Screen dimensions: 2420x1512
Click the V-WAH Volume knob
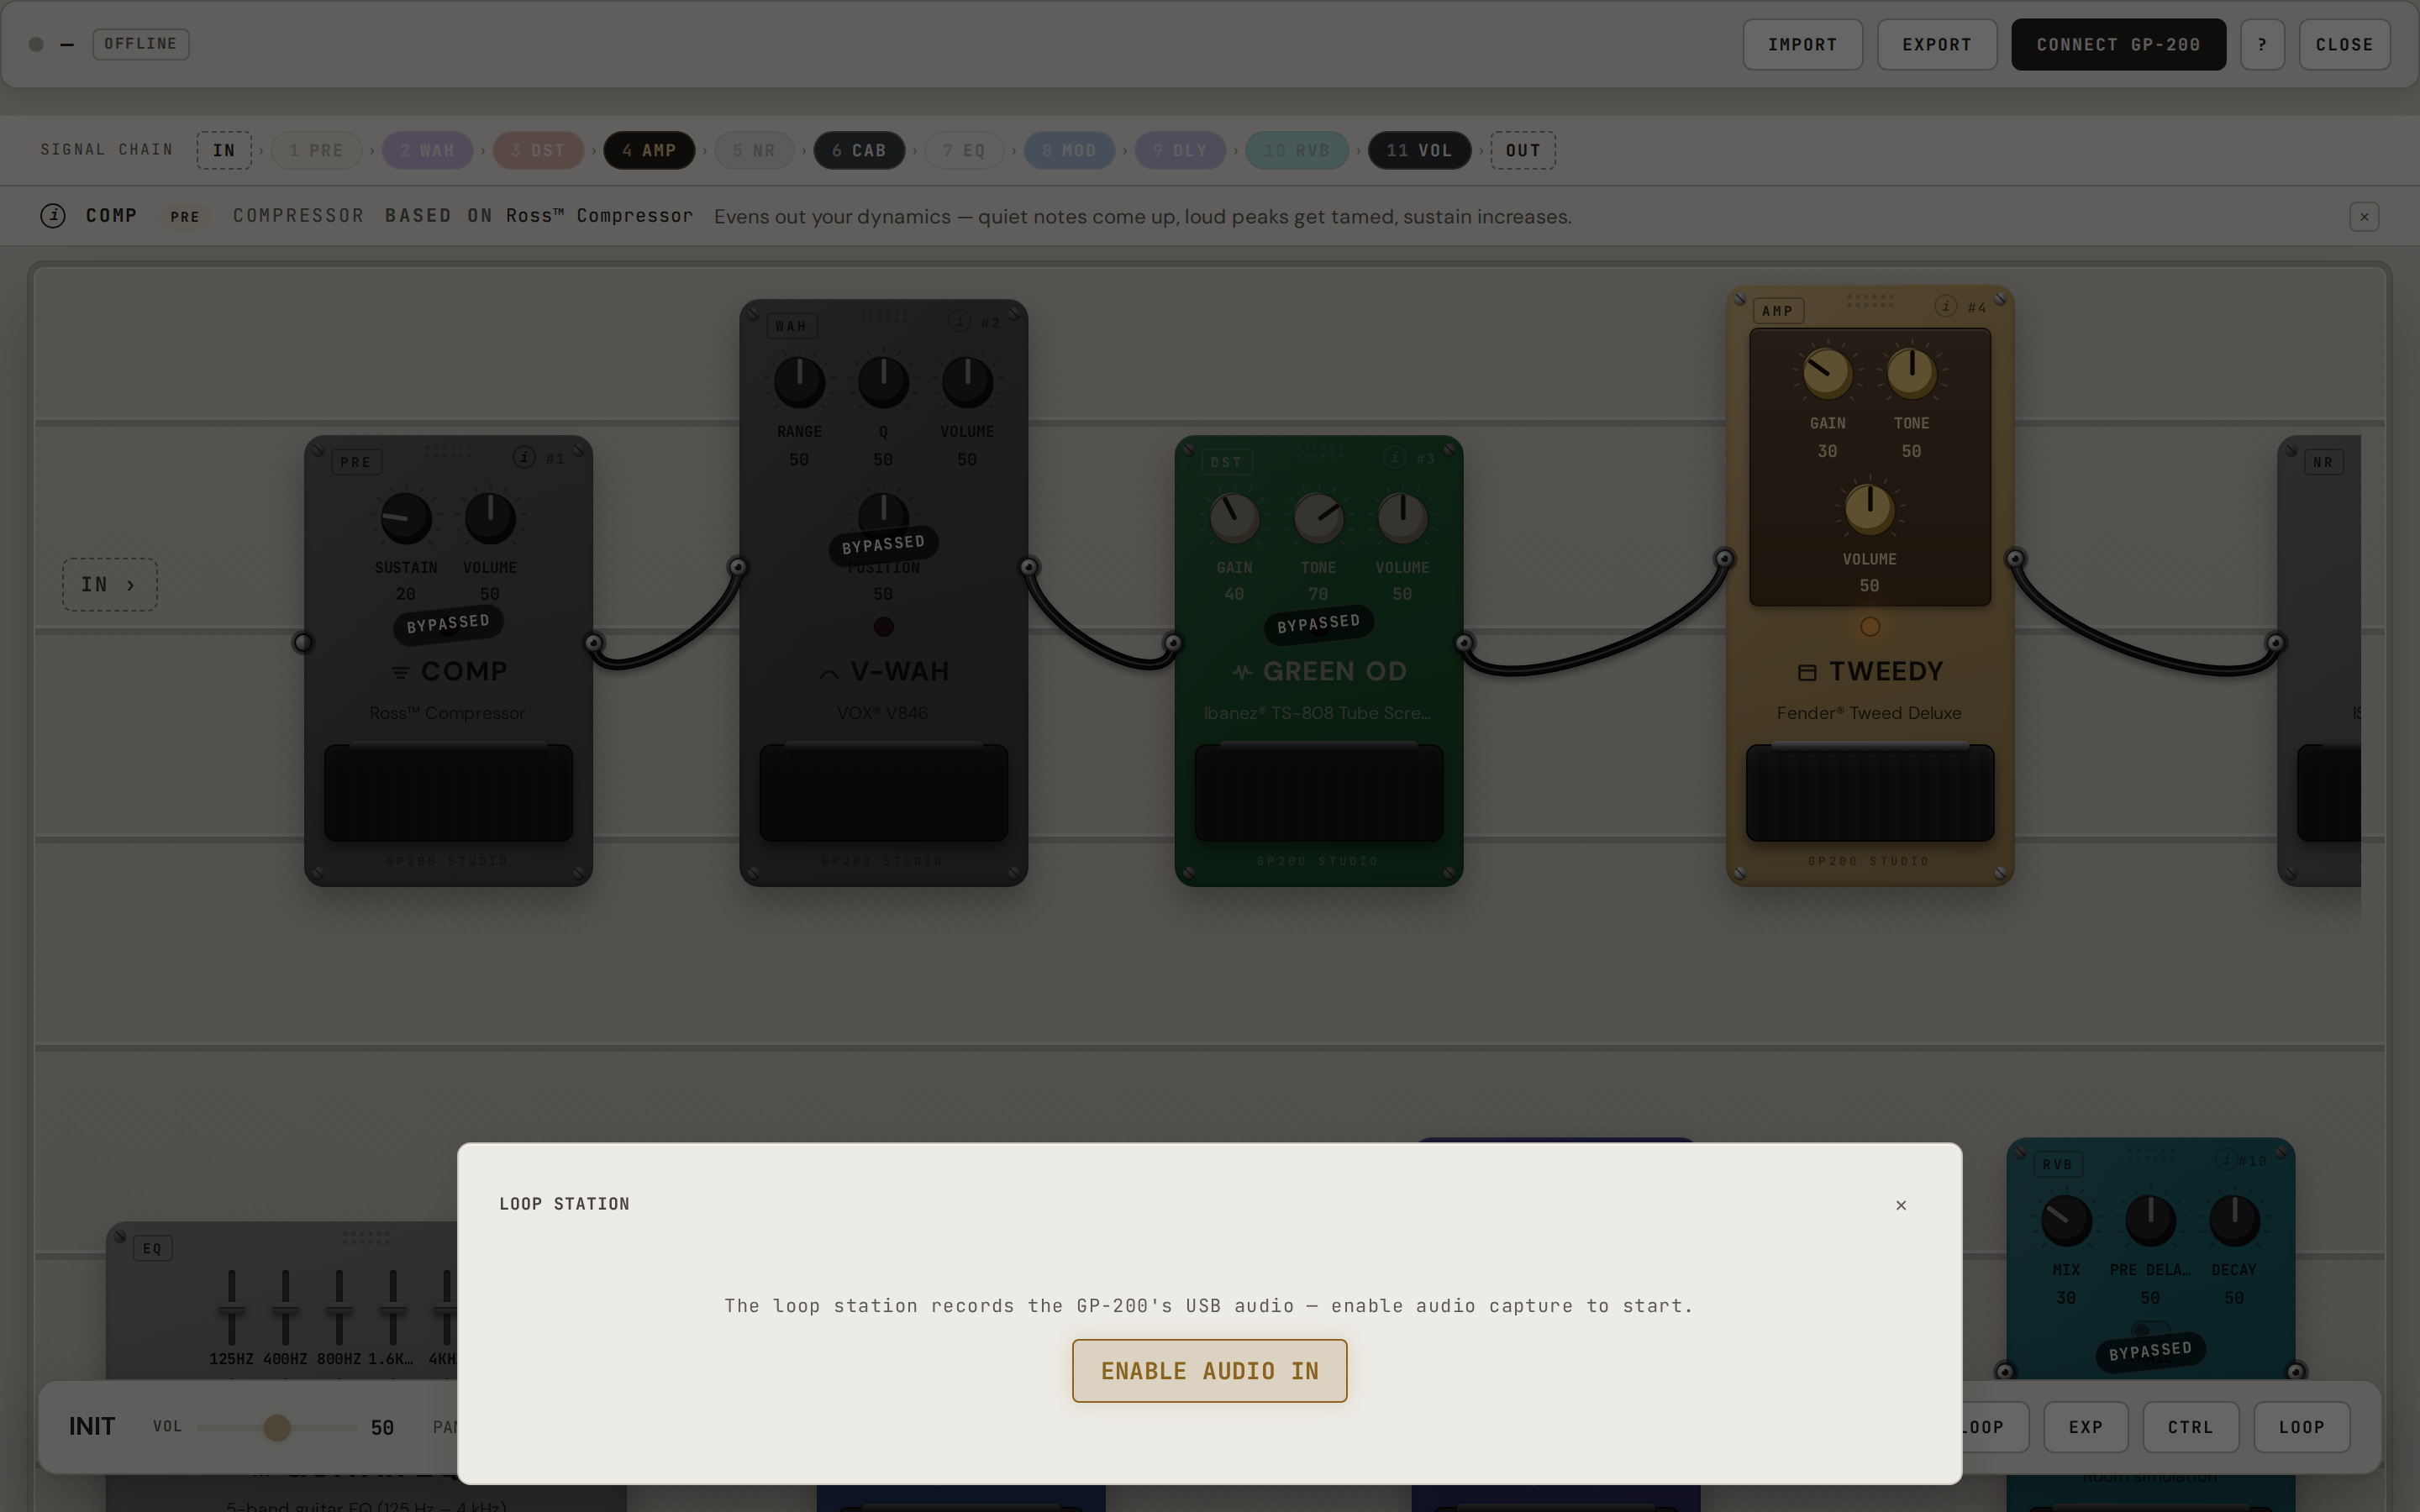point(967,382)
